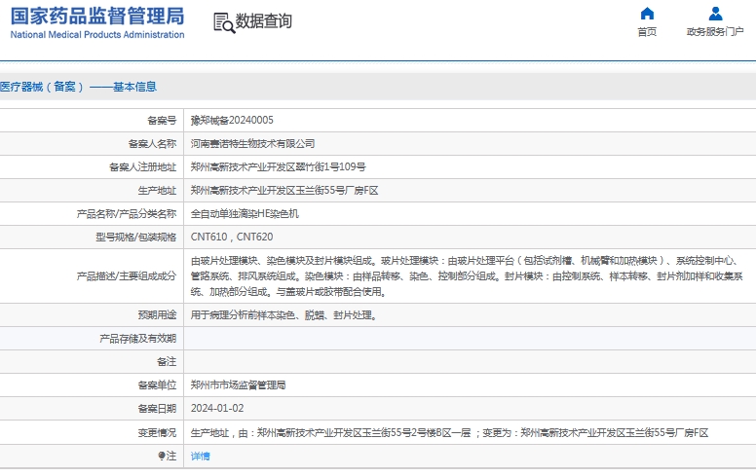
Task: Click the ●注 row label
Action: pos(168,456)
